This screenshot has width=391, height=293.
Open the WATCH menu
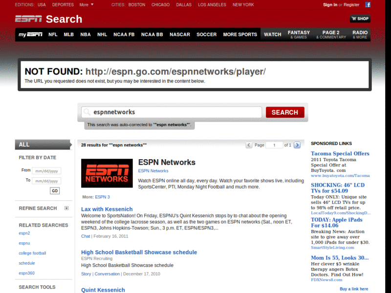[273, 35]
